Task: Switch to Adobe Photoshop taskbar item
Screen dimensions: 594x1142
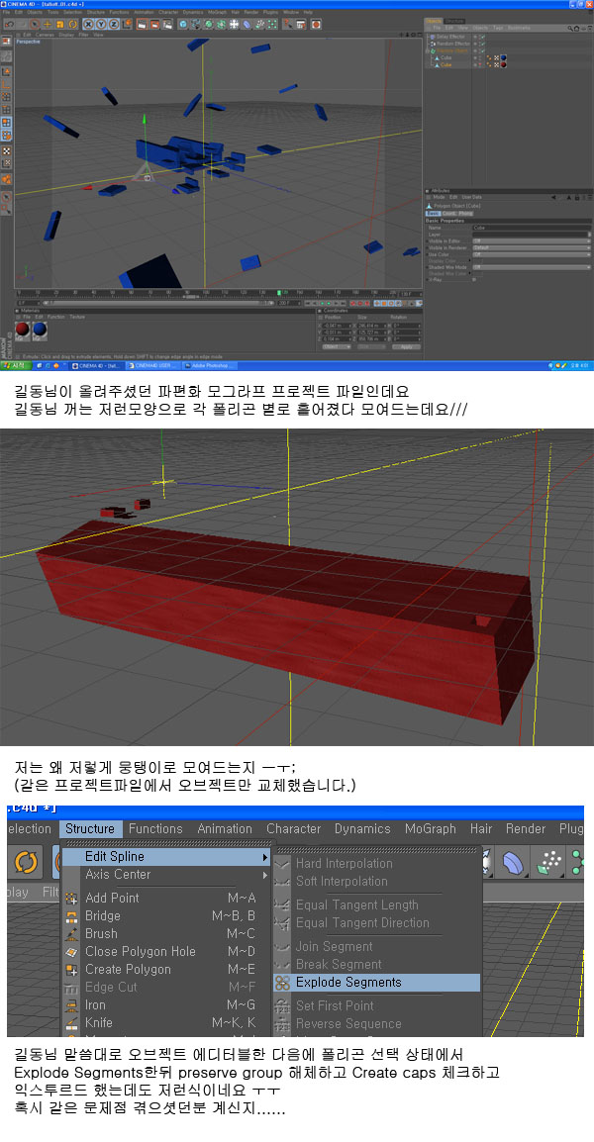Action: 209,365
